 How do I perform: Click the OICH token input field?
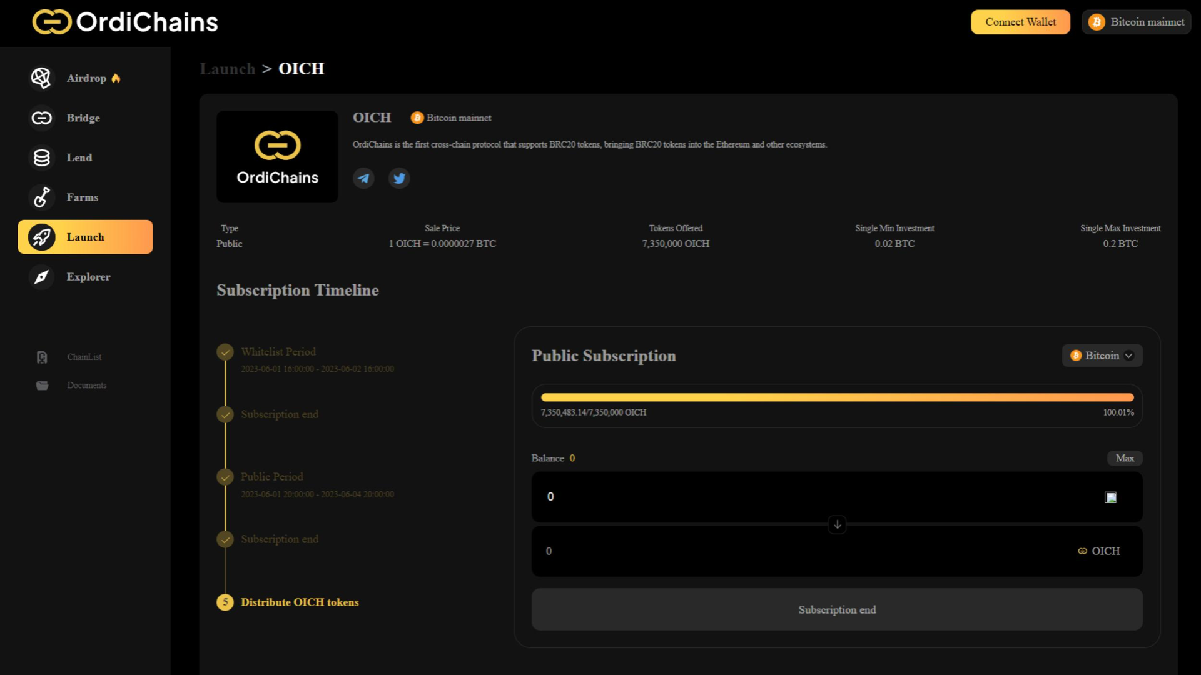click(836, 551)
